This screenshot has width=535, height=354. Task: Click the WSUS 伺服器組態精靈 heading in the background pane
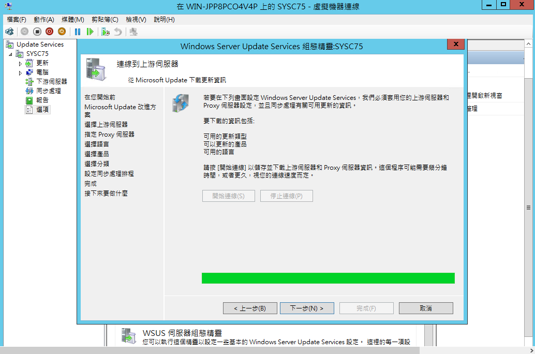point(182,333)
